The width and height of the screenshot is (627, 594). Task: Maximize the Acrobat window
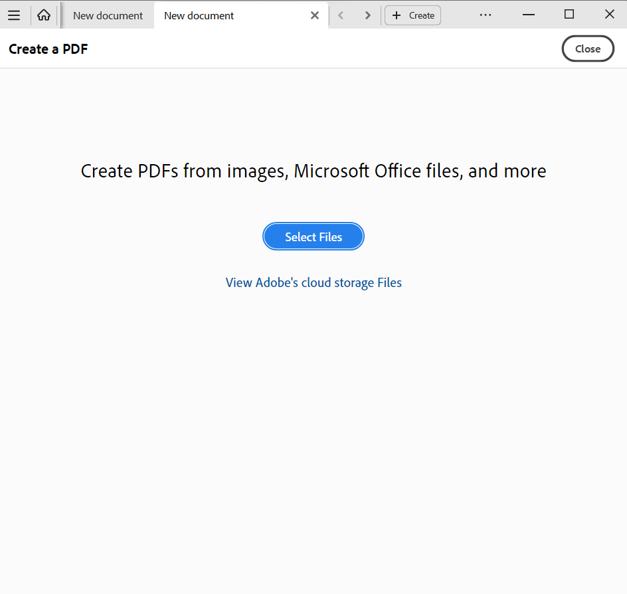pyautogui.click(x=569, y=15)
